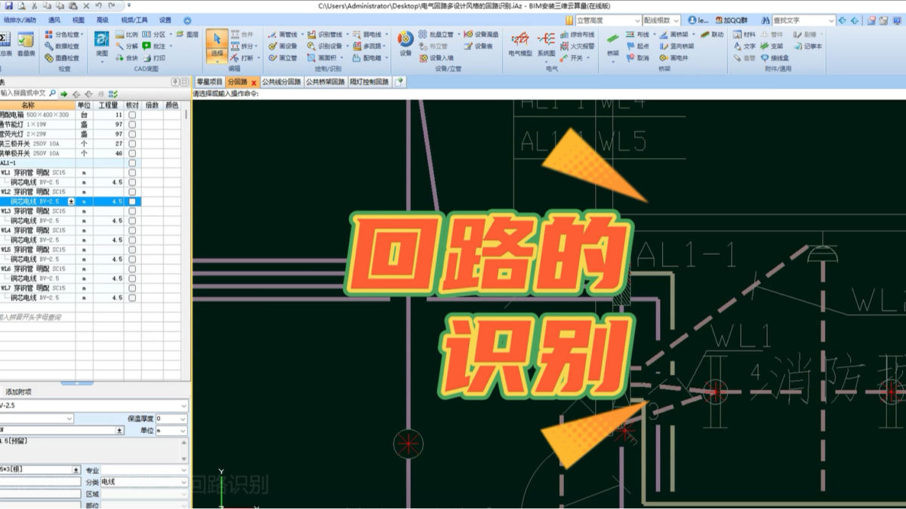Click the 设备表 equipment table button
The width and height of the screenshot is (906, 509).
tap(479, 46)
